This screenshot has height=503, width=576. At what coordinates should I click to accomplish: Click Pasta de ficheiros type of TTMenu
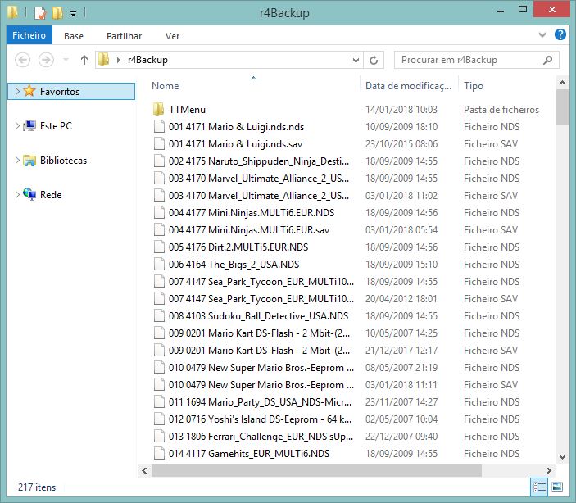501,110
